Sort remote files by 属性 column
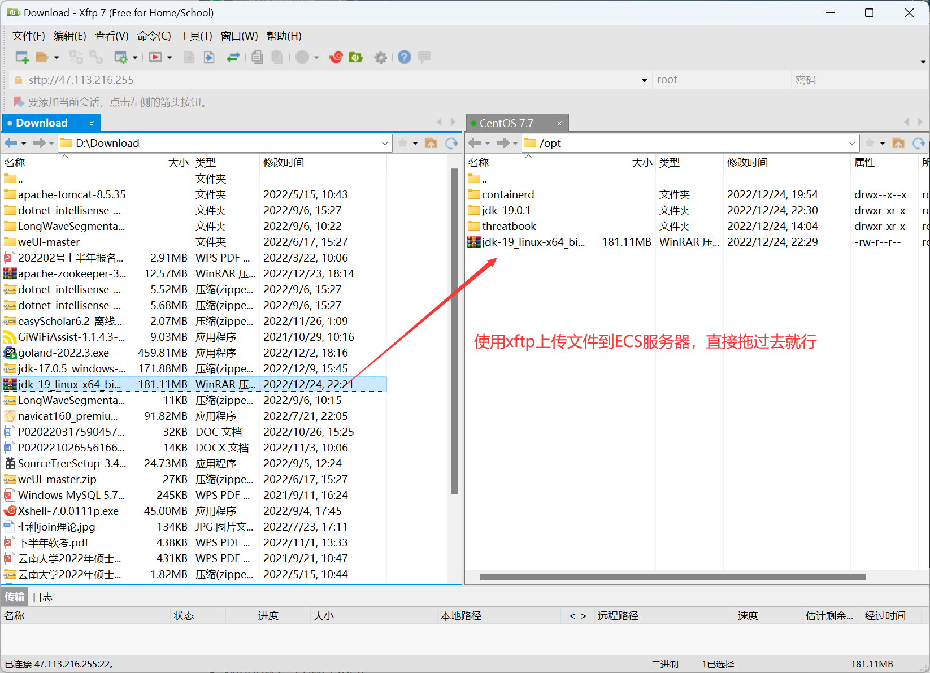 pos(884,163)
